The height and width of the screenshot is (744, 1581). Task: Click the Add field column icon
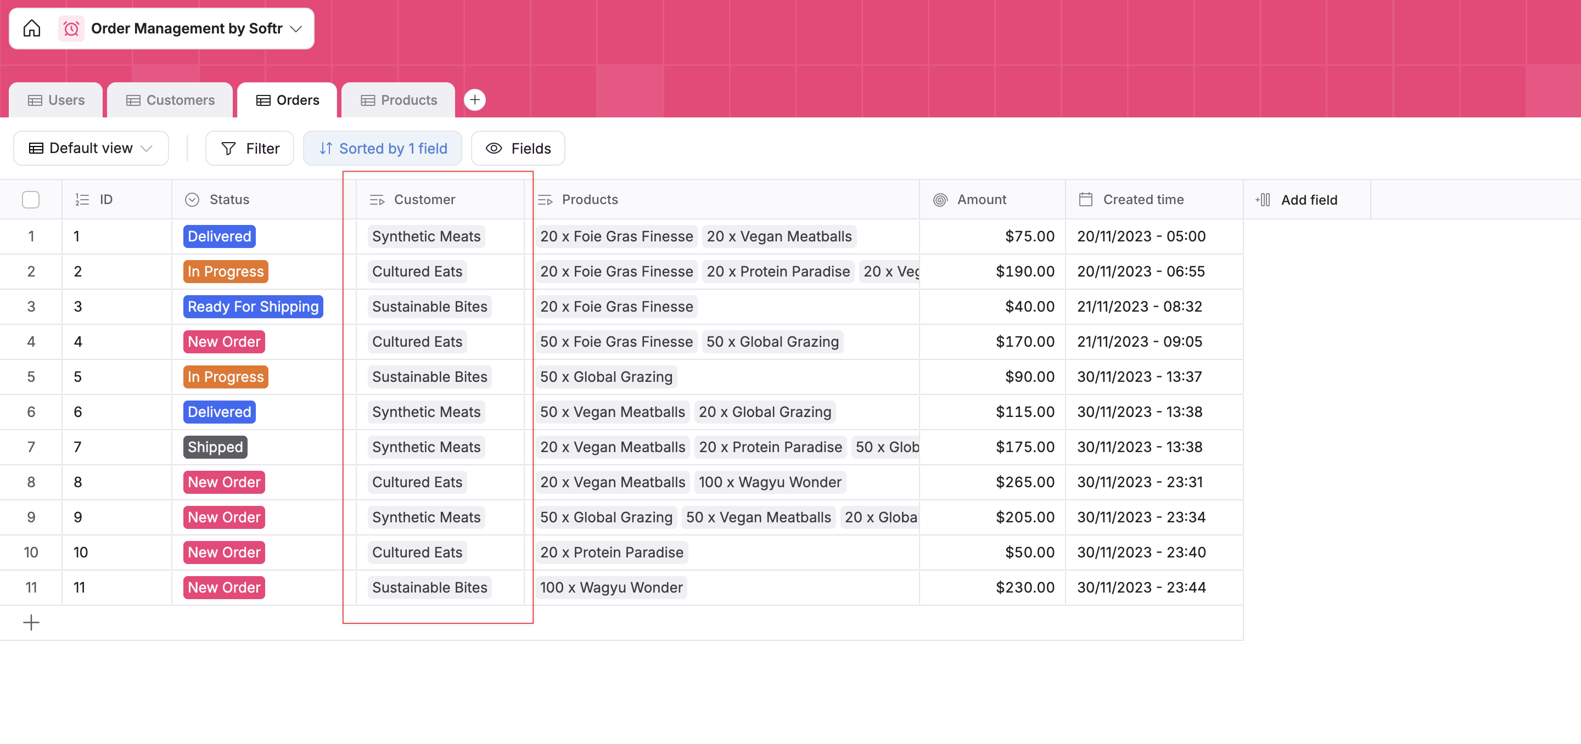[x=1263, y=199]
